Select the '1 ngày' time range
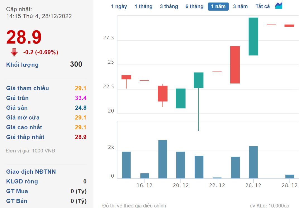 (x=119, y=6)
